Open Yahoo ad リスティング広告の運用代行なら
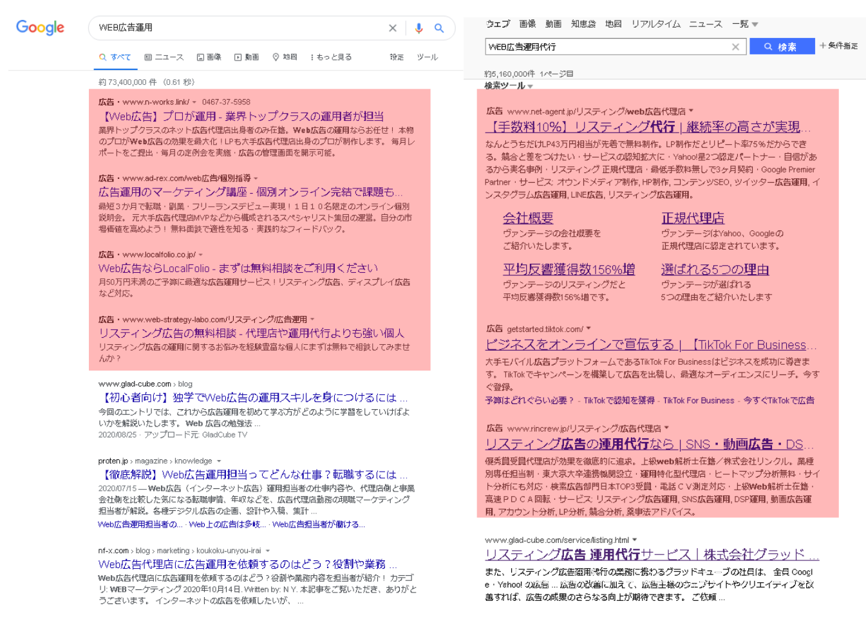The width and height of the screenshot is (866, 626). (650, 444)
